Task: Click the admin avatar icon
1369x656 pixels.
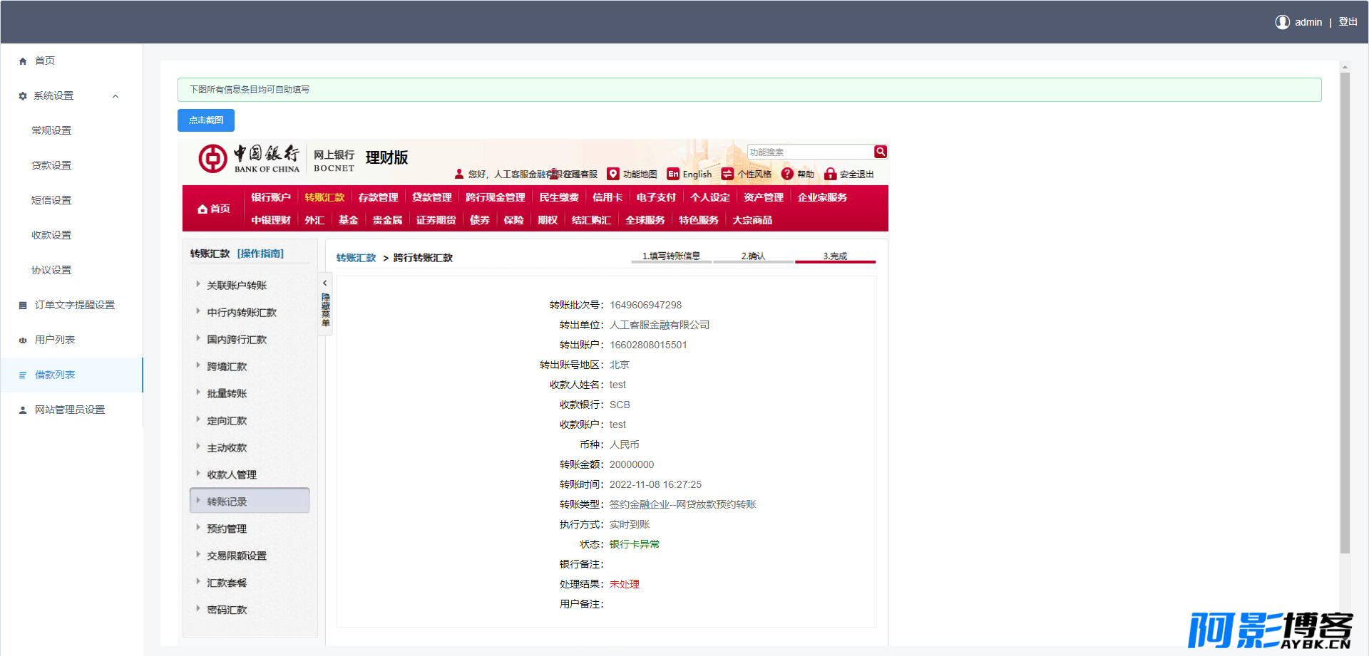Action: 1282,22
